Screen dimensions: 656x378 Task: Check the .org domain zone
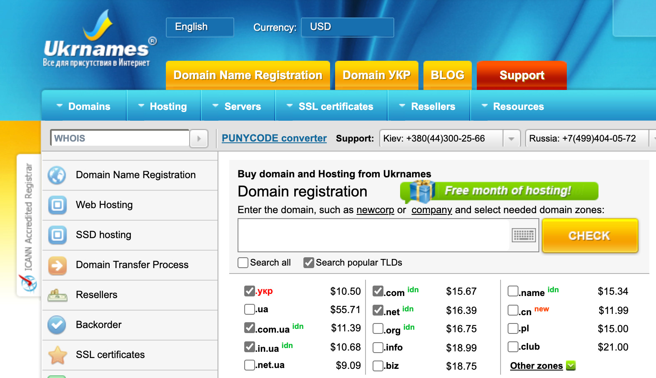click(x=378, y=328)
